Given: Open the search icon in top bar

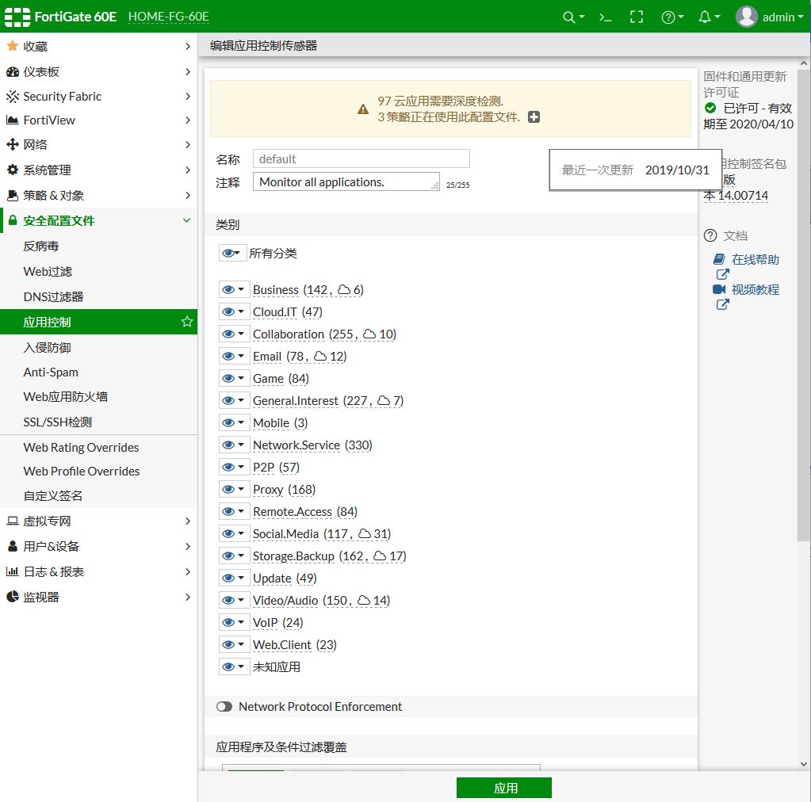Looking at the screenshot, I should (x=573, y=17).
